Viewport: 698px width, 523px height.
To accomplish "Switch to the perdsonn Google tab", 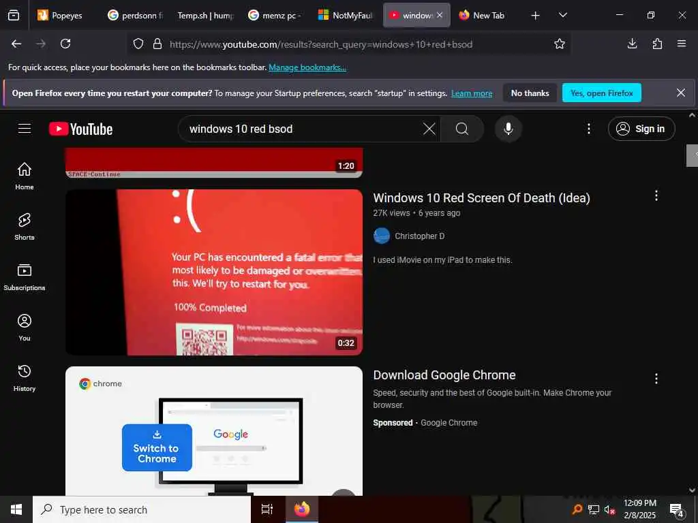I will coord(136,15).
